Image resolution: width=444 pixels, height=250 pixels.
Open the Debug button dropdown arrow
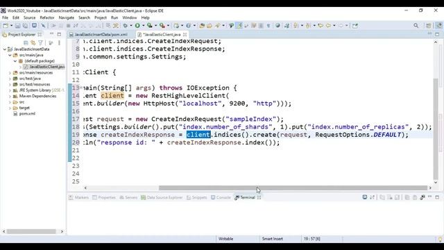coord(131,26)
